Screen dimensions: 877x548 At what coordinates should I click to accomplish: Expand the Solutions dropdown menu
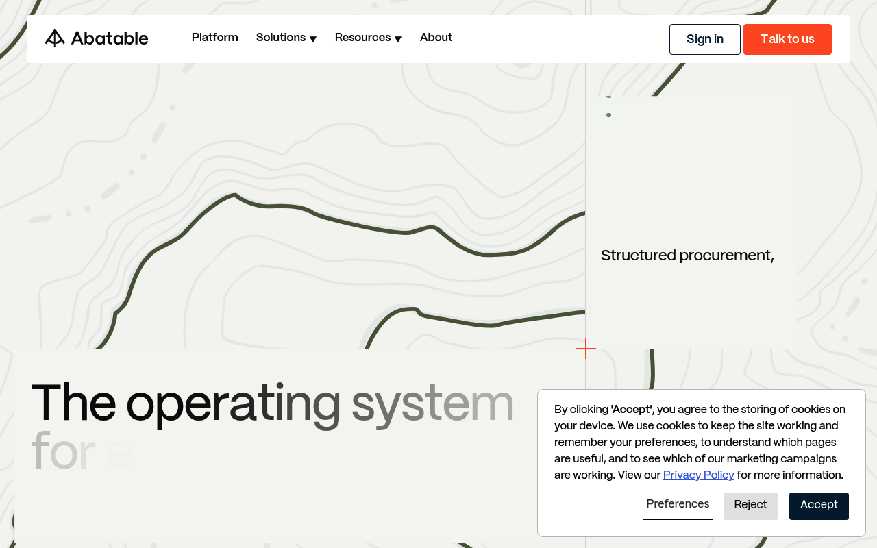coord(286,38)
